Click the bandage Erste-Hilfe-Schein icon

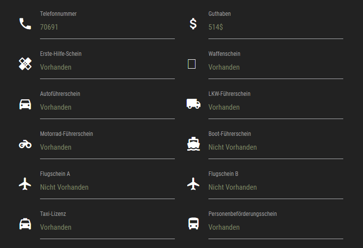25,64
